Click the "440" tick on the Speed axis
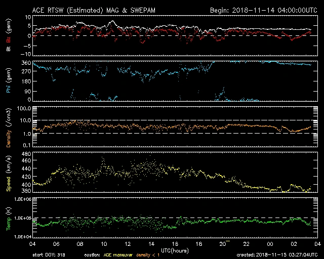The width and height of the screenshot is (324, 259). [x=26, y=168]
